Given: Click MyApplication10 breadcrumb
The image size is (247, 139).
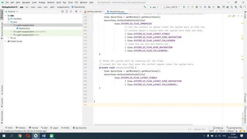Looking at the screenshot, I should point(10,7).
